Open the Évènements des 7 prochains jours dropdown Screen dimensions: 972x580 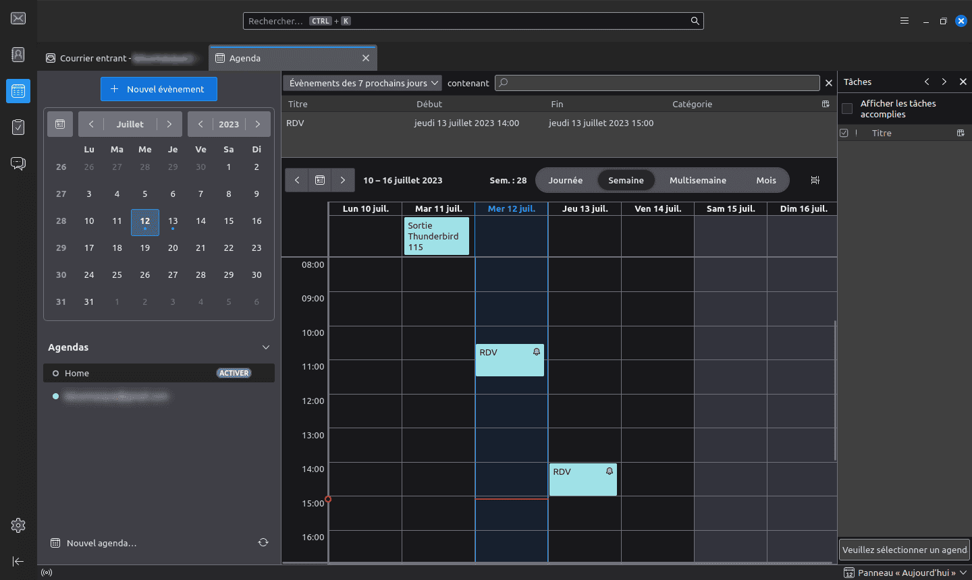tap(362, 83)
